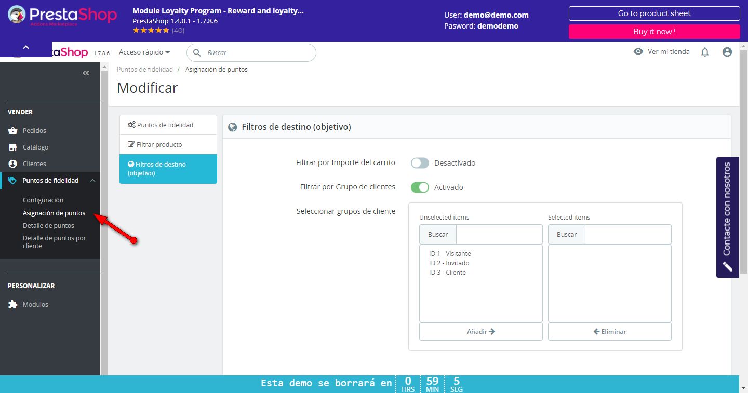Click the Asignación de puntos breadcrumb text
Image resolution: width=748 pixels, height=393 pixels.
click(217, 70)
